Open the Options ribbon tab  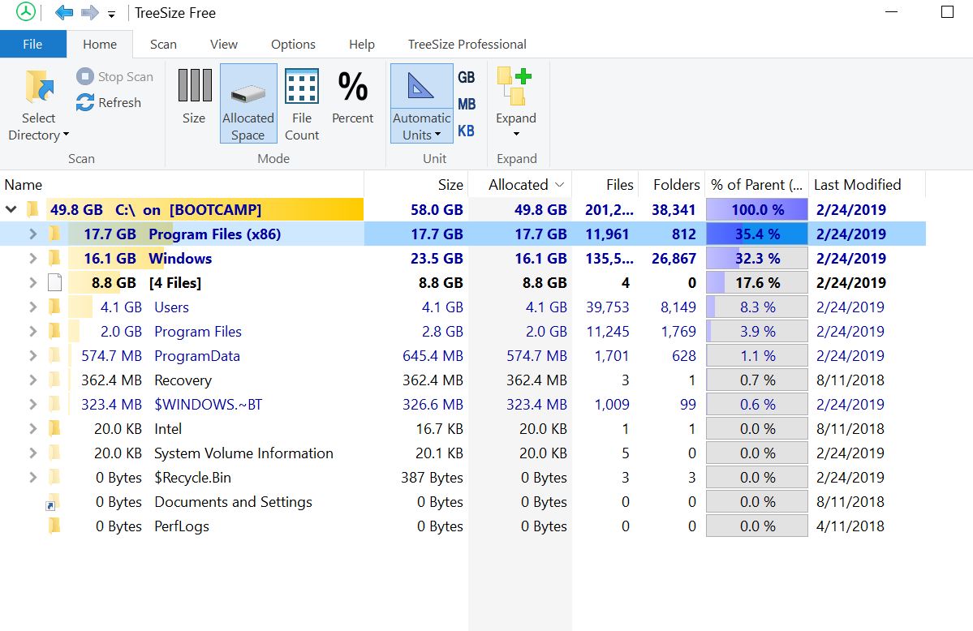coord(293,44)
